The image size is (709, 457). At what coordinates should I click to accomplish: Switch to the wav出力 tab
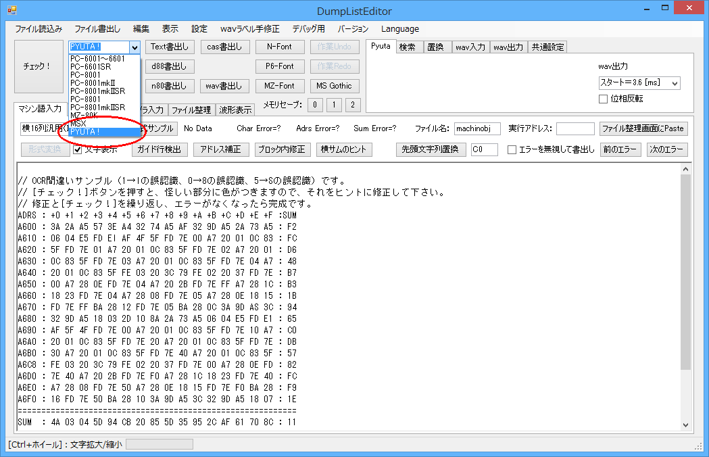(508, 47)
